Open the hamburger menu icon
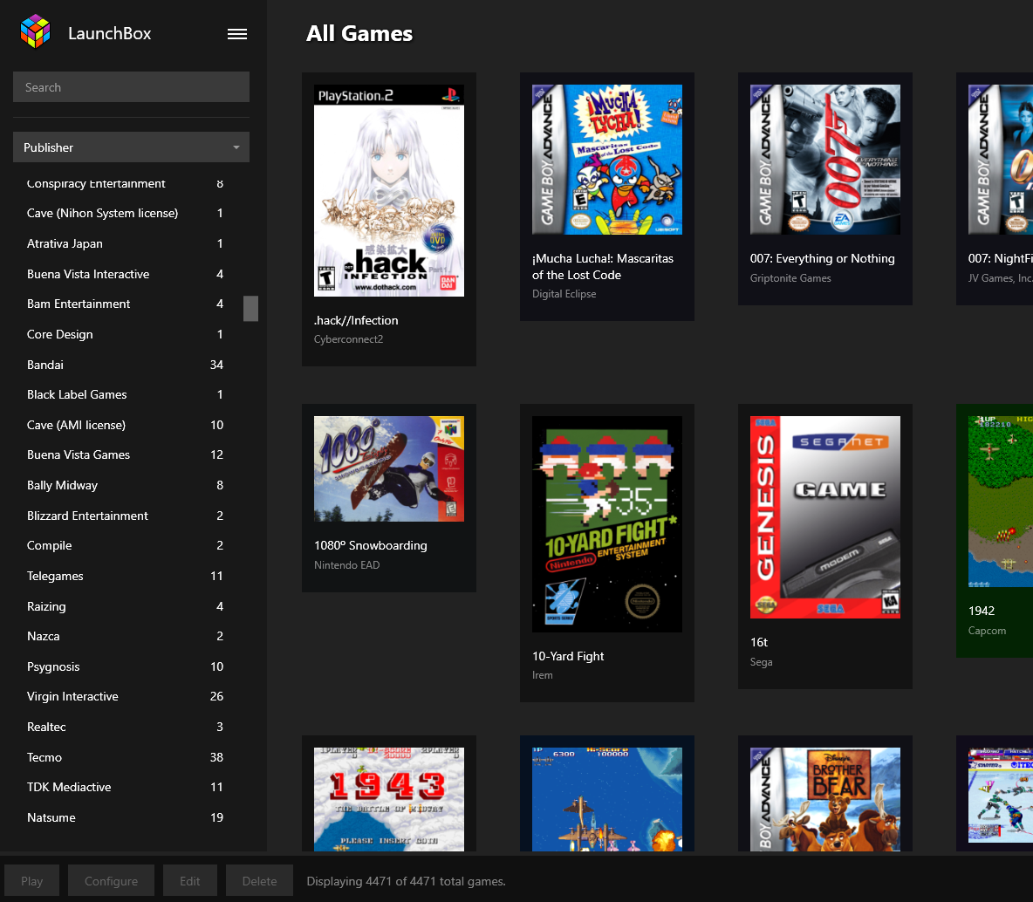Screen dimensions: 1033x902 (237, 34)
